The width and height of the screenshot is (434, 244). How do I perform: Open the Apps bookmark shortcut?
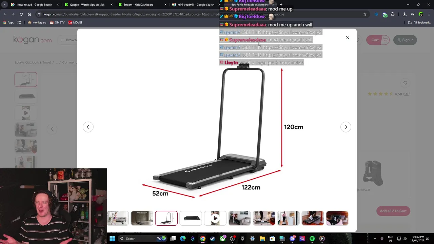(8, 23)
